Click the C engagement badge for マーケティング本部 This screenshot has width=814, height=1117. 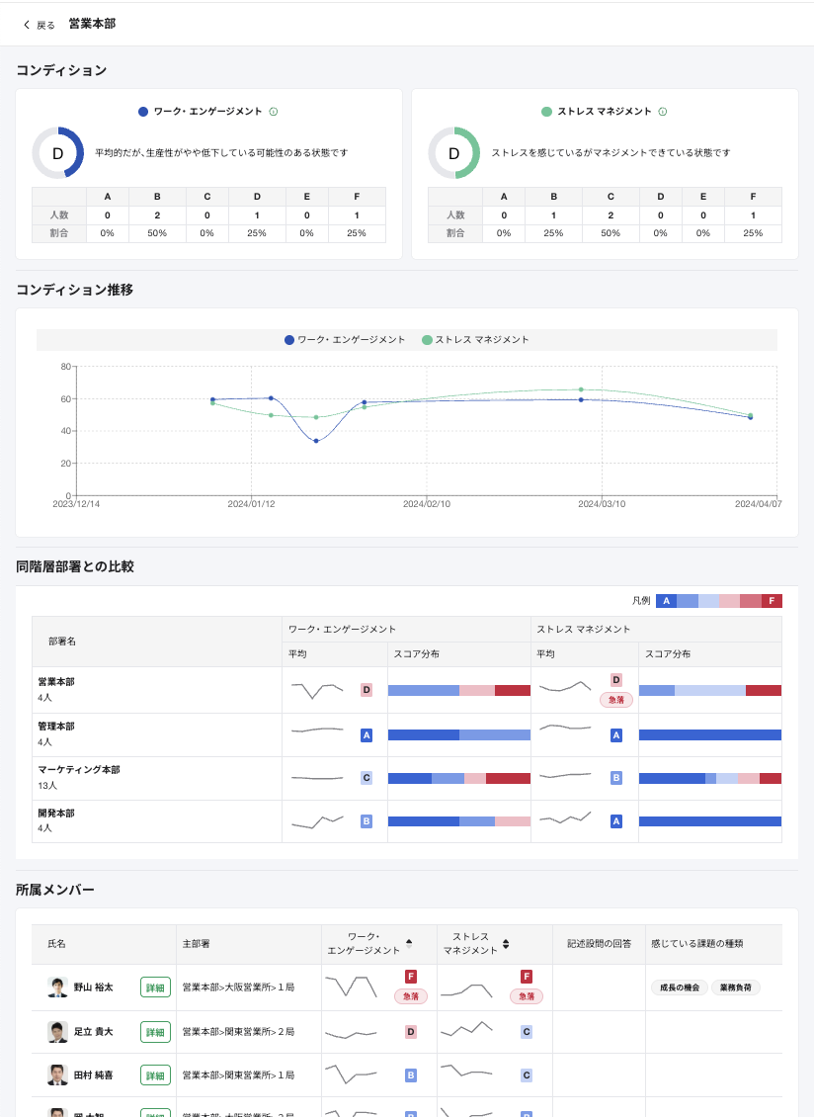click(x=366, y=778)
